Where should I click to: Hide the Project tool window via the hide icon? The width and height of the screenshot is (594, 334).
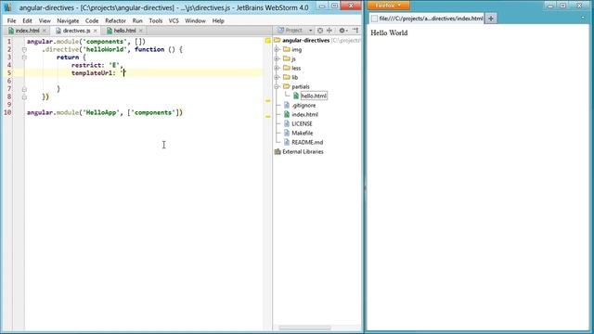coord(355,31)
